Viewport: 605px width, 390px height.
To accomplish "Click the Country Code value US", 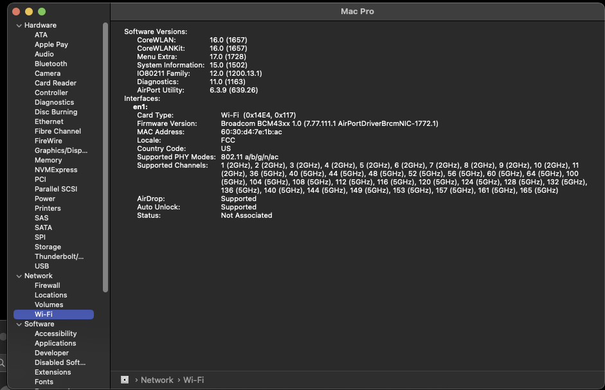I will click(226, 148).
